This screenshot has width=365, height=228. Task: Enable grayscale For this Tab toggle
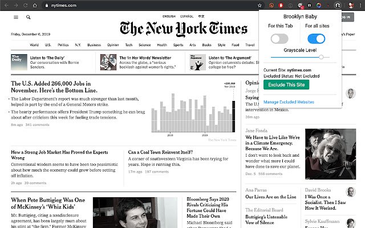click(x=279, y=39)
